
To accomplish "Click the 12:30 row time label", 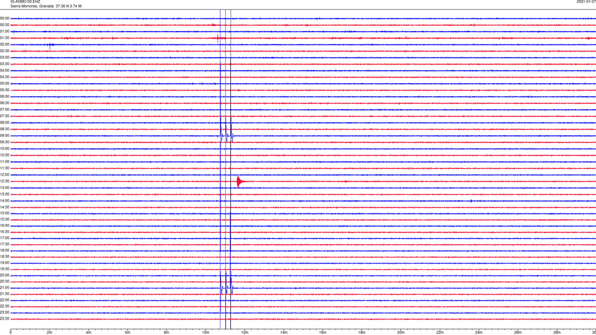I will (x=4, y=181).
